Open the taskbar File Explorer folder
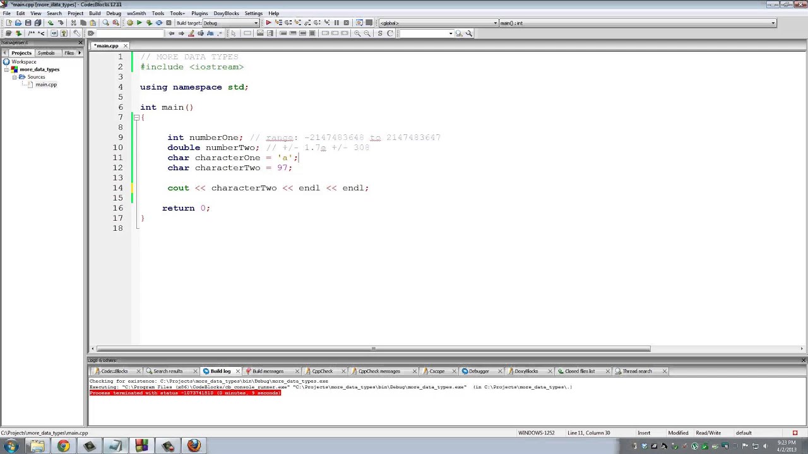This screenshot has height=454, width=808. 37,446
